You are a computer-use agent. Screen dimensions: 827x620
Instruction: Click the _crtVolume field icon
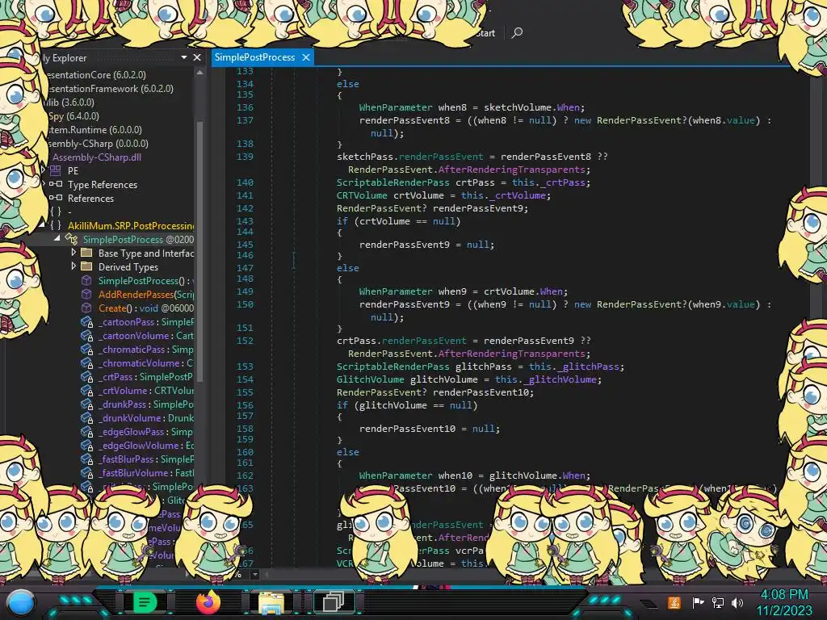[87, 390]
